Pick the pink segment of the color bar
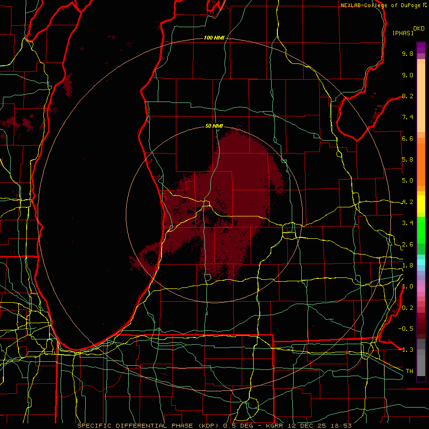429x429 pixels. (421, 289)
